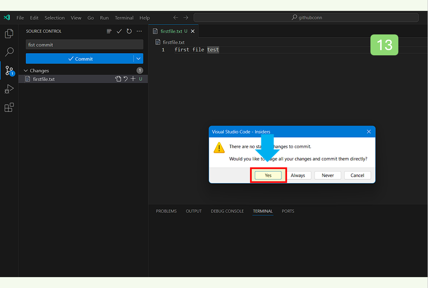Click the githubconn command center search box
The width and height of the screenshot is (428, 288).
tap(306, 17)
